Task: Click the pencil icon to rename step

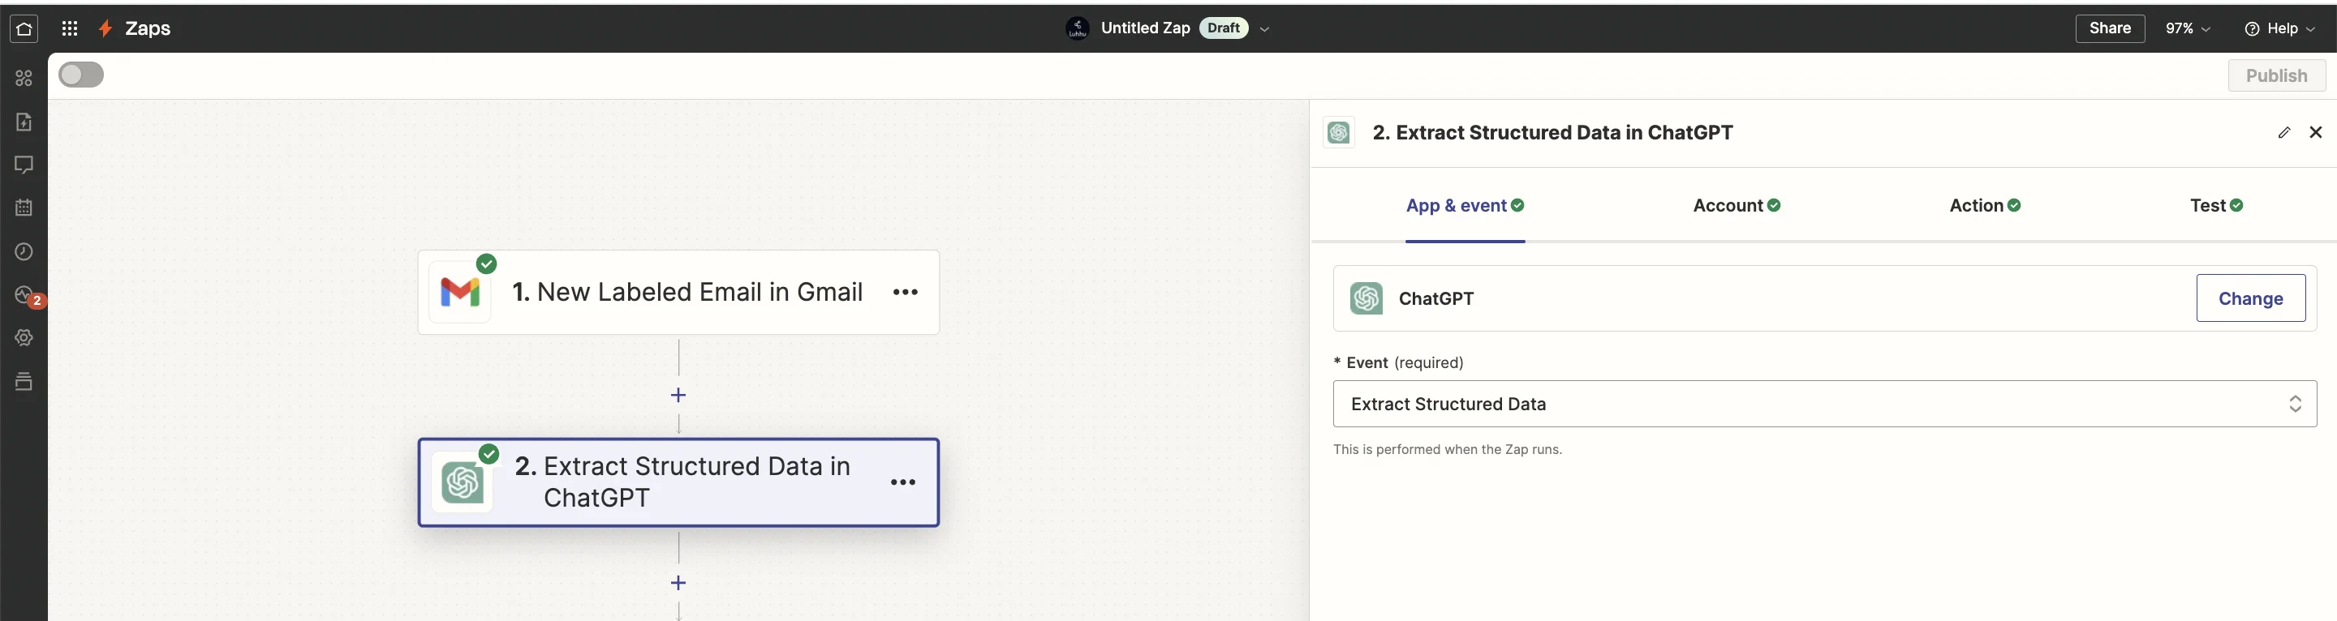Action: 2283,132
